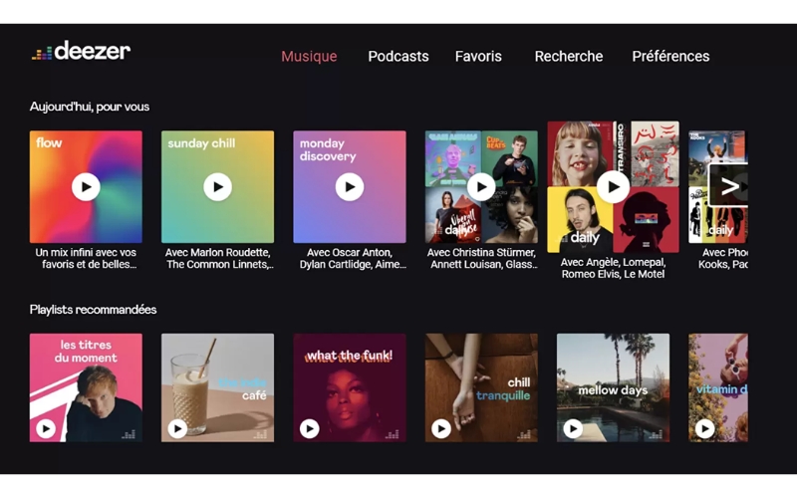Image resolution: width=797 pixels, height=498 pixels.
Task: Switch to the Podcasts tab
Action: pos(398,57)
